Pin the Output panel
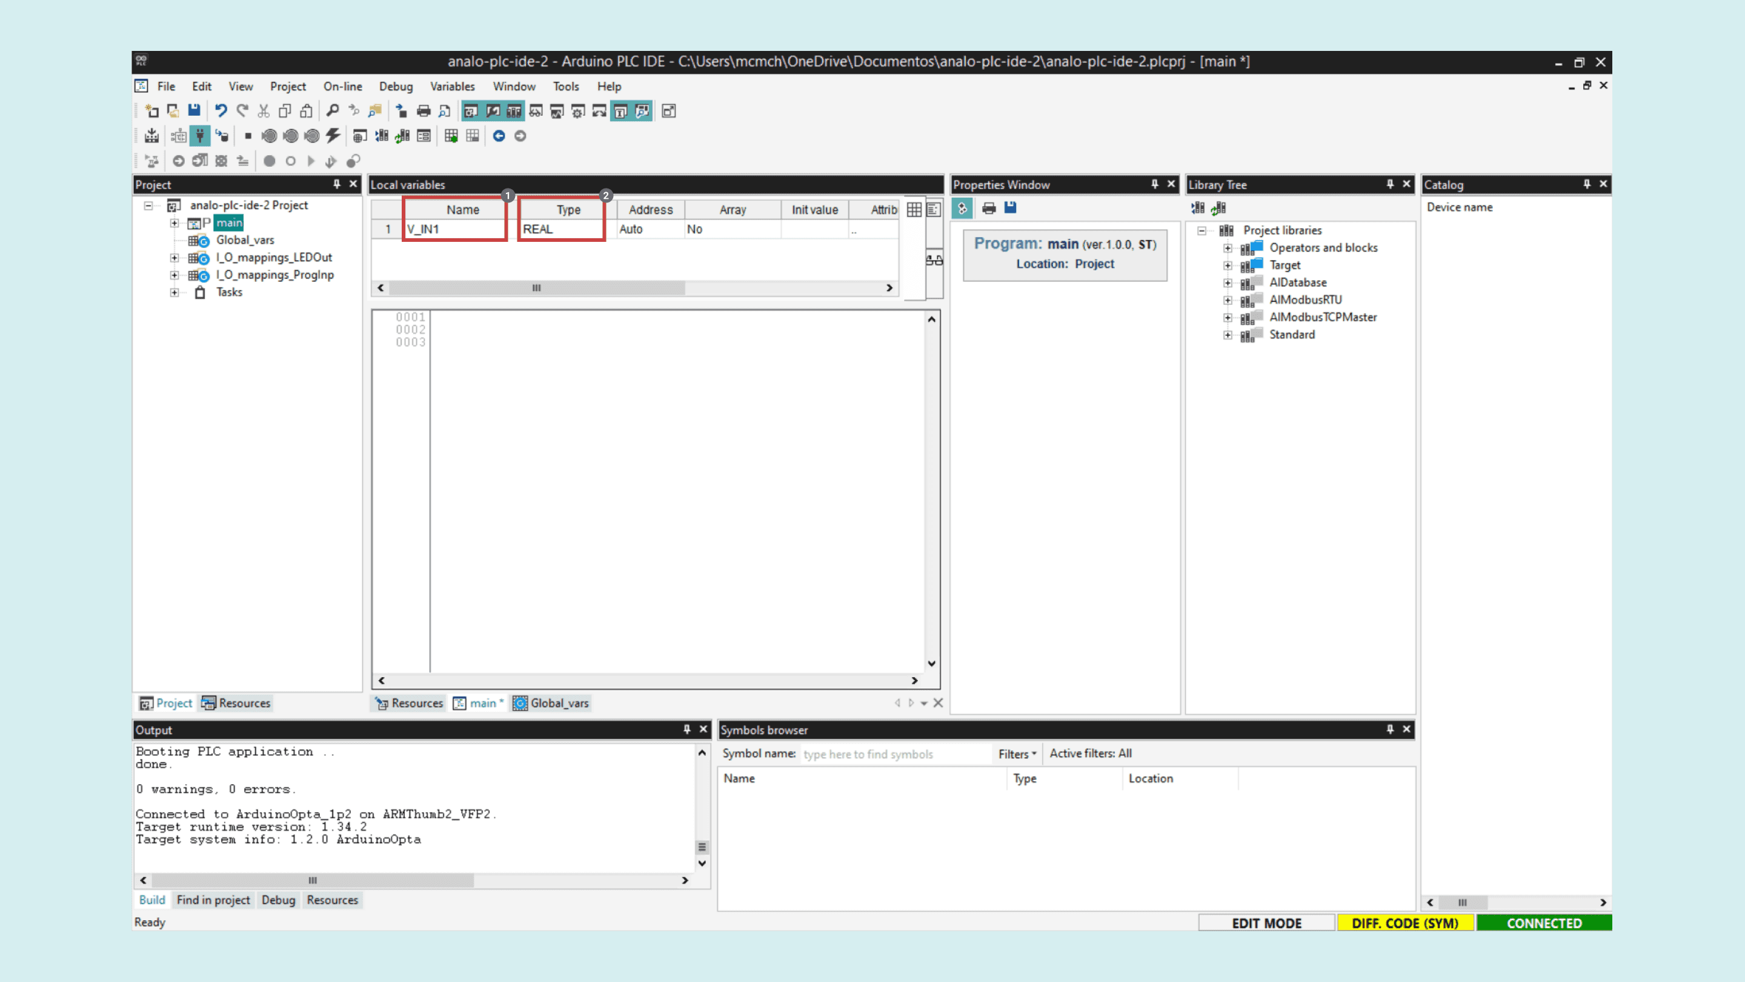This screenshot has width=1745, height=982. click(x=686, y=729)
